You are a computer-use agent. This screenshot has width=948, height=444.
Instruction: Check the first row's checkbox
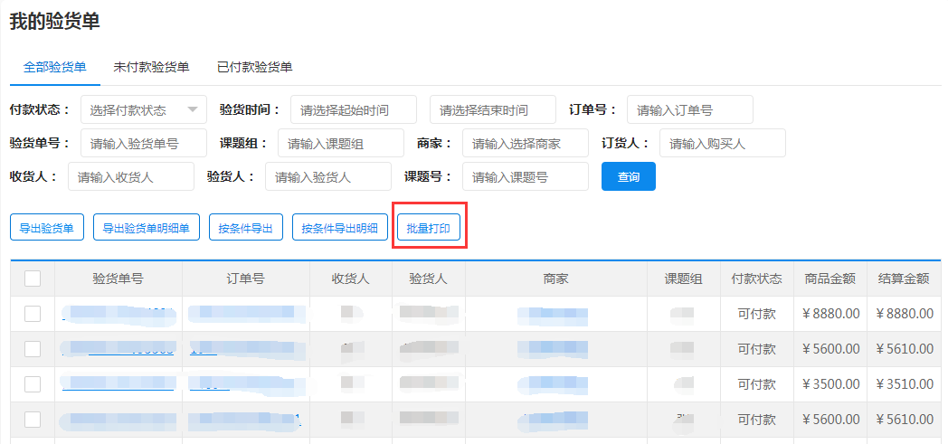[33, 314]
